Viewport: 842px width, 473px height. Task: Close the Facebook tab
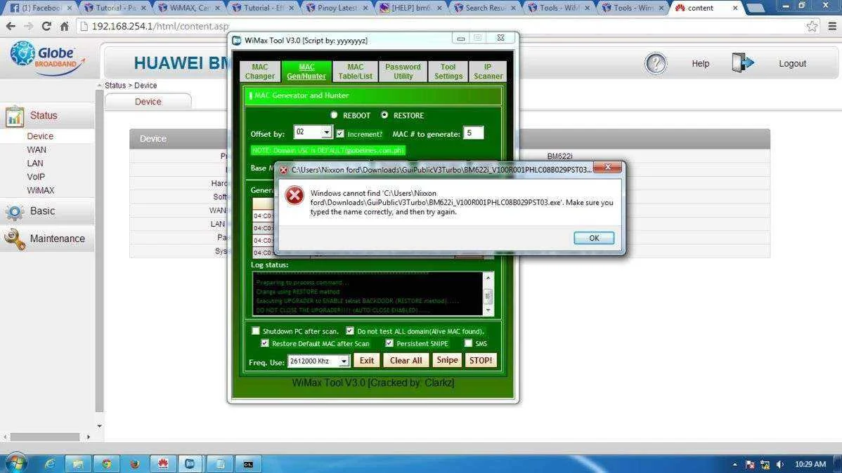pyautogui.click(x=70, y=8)
